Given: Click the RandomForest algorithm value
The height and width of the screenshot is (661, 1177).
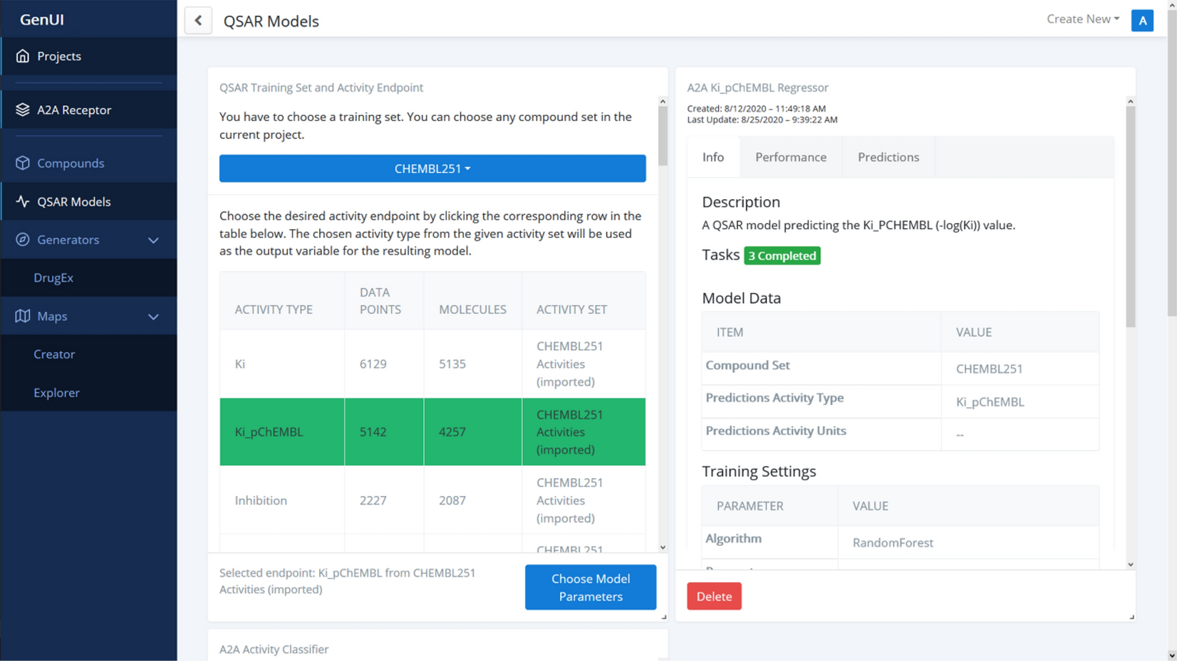Looking at the screenshot, I should coord(893,543).
